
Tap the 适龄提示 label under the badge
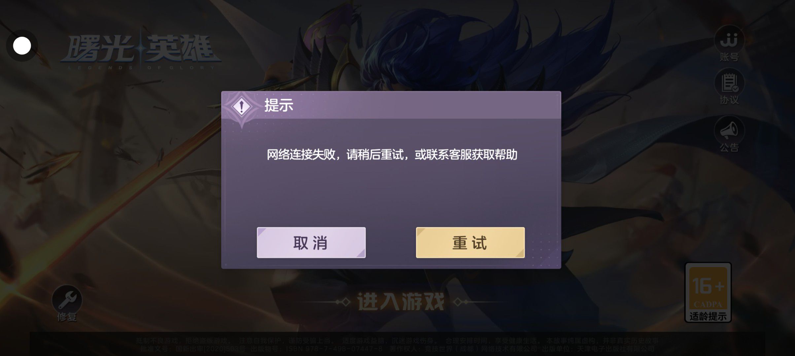708,316
